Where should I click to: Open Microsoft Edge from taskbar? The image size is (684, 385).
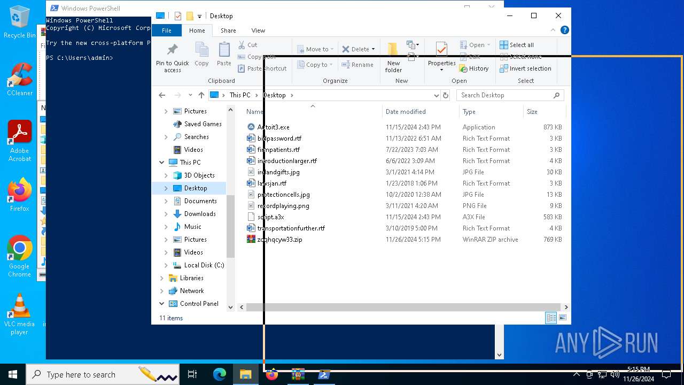click(220, 374)
